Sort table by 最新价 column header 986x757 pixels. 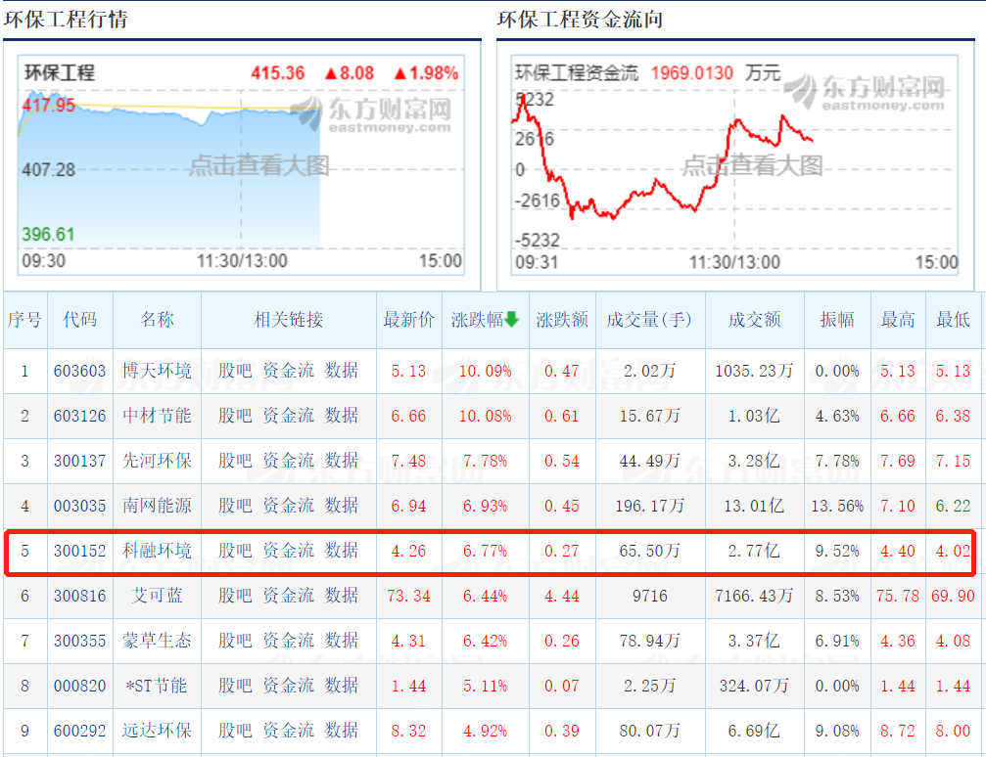(408, 320)
